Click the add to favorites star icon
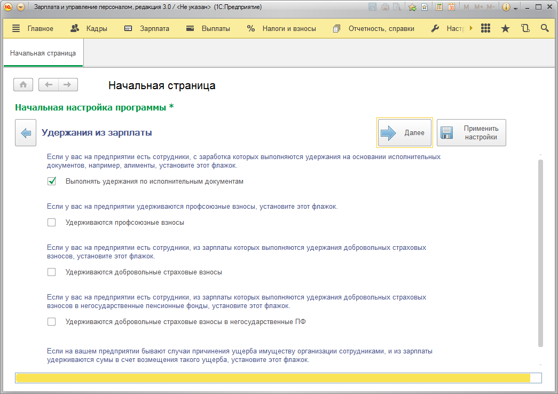The height and width of the screenshot is (394, 558). pos(412,7)
